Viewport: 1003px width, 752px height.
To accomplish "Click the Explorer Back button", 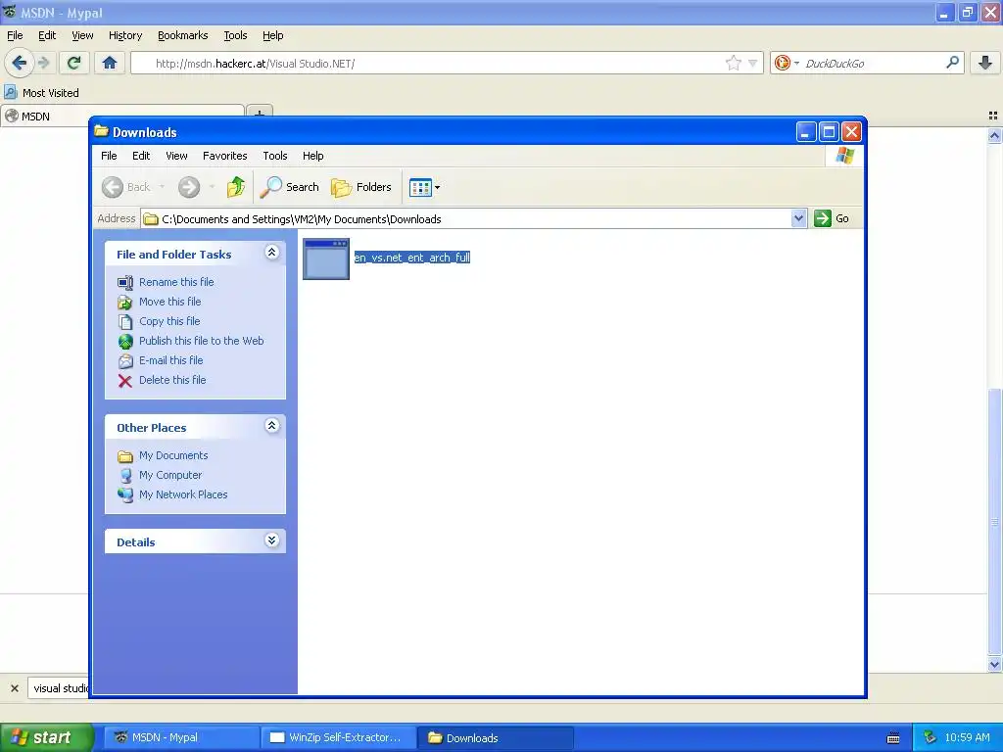I will [x=126, y=187].
